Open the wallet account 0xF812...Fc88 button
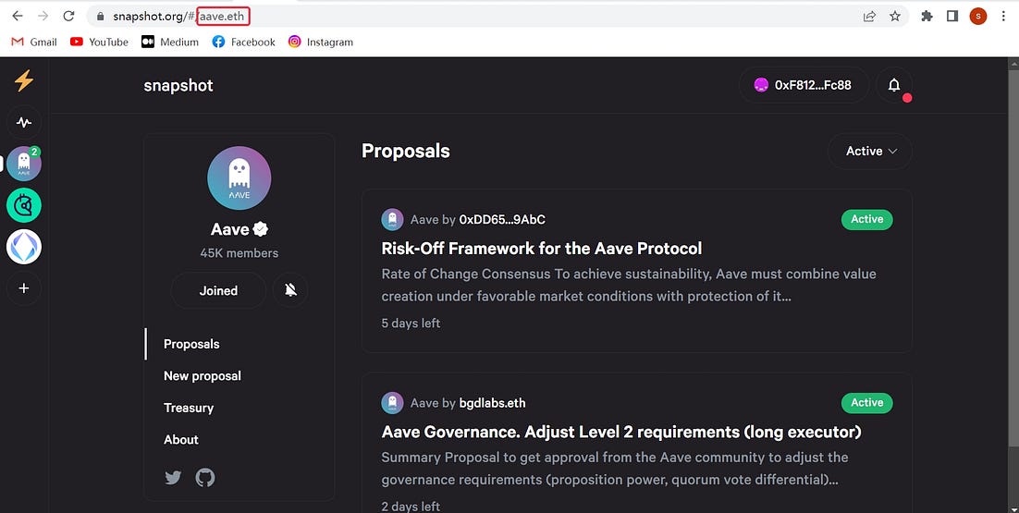This screenshot has width=1019, height=513. click(x=804, y=85)
